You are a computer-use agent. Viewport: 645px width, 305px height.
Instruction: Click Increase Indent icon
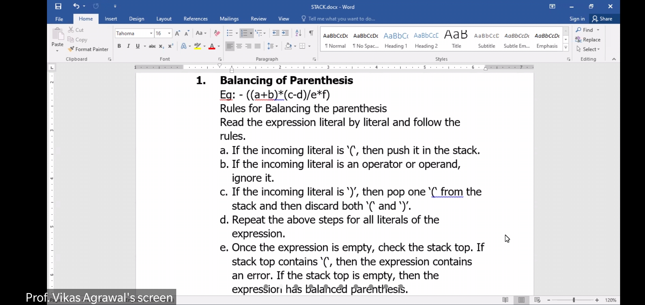[x=285, y=33]
